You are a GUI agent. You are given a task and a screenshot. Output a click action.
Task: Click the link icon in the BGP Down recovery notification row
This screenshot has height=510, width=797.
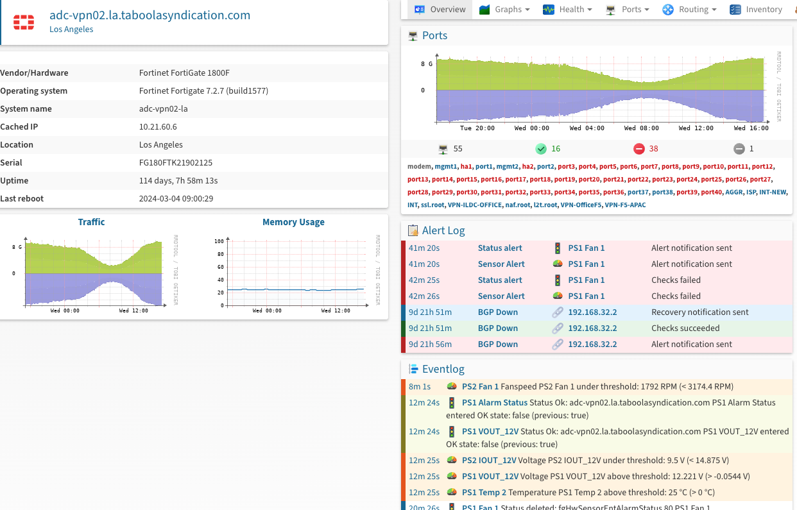pyautogui.click(x=557, y=312)
